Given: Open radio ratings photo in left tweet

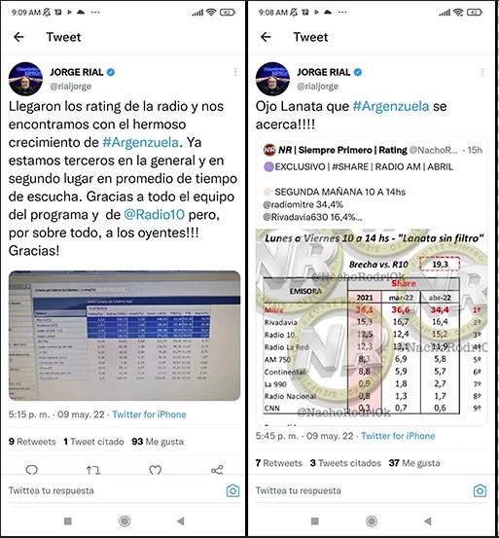Looking at the screenshot, I should coord(125,336).
